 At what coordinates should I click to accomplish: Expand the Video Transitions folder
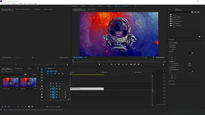pos(169,26)
